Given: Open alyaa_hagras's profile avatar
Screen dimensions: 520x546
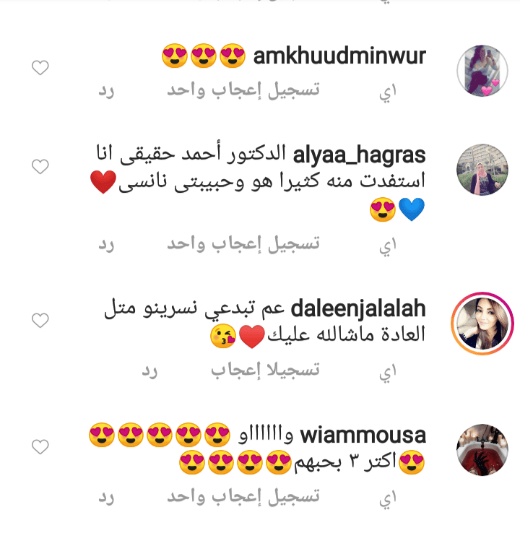Looking at the screenshot, I should pos(482,170).
